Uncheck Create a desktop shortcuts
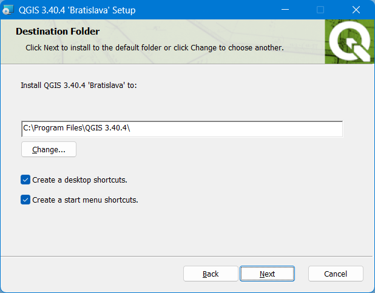Screen dimensions: 375x293 point(25,180)
